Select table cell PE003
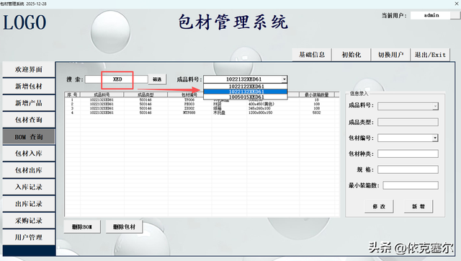Image resolution: width=461 pixels, height=261 pixels. 189,104
